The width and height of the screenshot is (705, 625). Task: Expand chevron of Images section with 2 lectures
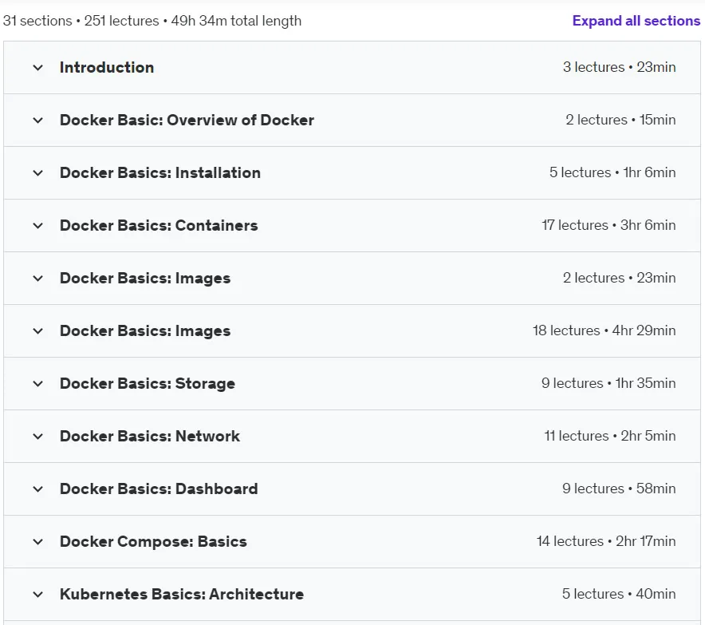coord(38,278)
